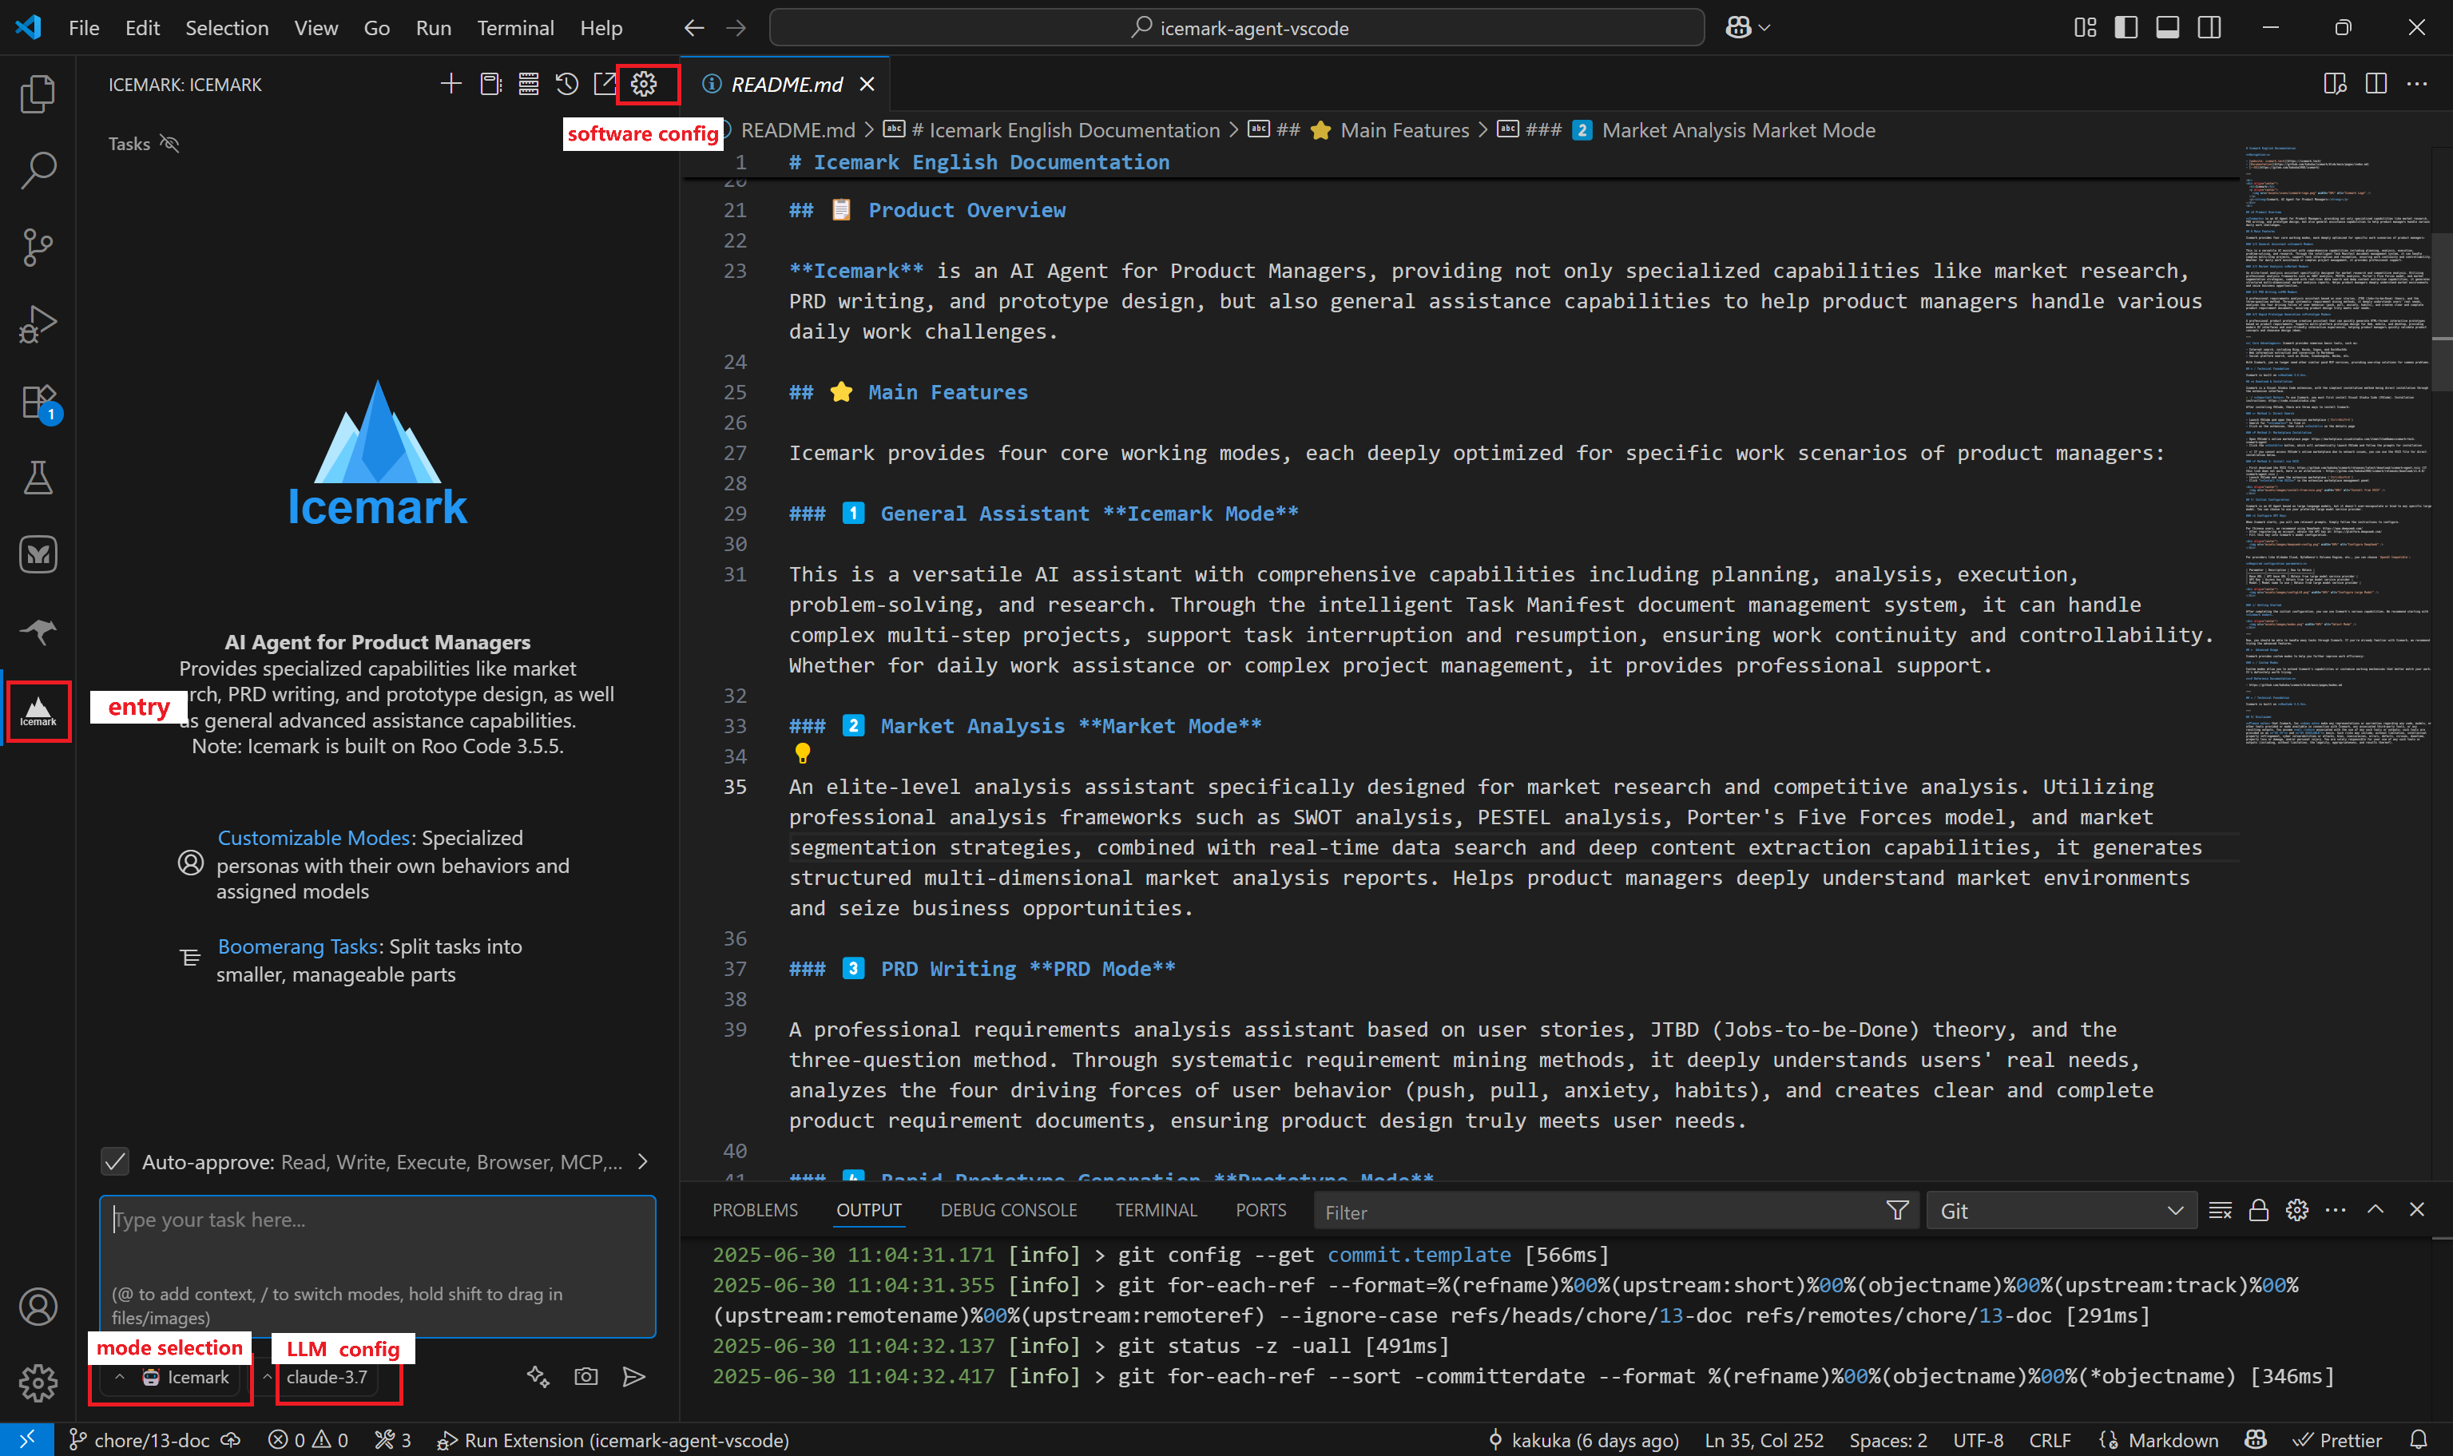
Task: Close the README.md editor tab
Action: pos(867,85)
